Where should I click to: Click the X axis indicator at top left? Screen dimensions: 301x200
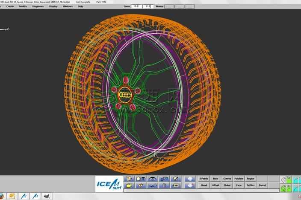[x=8, y=29]
